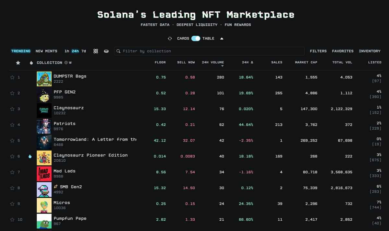
Task: Click the badge icon beside SMB Gen2
Action: click(x=56, y=187)
